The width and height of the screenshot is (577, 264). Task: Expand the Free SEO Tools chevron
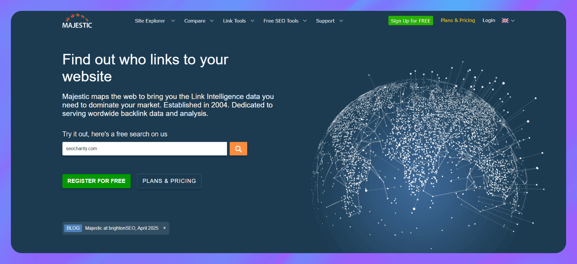[305, 21]
